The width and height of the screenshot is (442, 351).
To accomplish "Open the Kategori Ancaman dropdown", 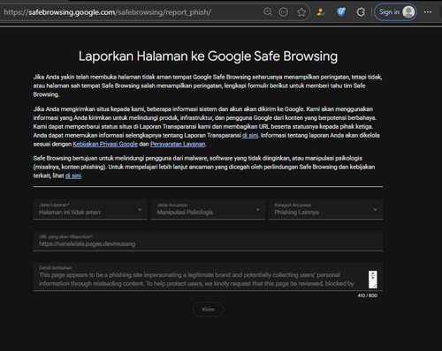I will click(325, 209).
